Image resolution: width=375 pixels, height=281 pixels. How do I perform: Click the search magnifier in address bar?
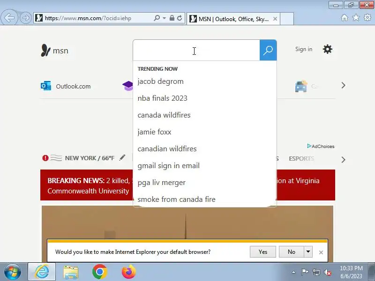pos(157,18)
